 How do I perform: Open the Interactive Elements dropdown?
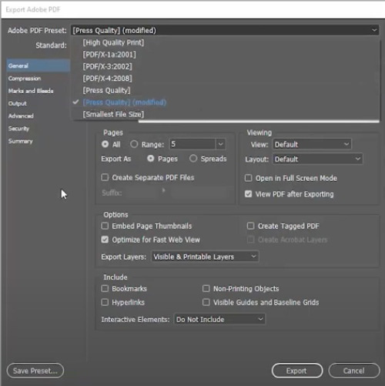click(219, 319)
